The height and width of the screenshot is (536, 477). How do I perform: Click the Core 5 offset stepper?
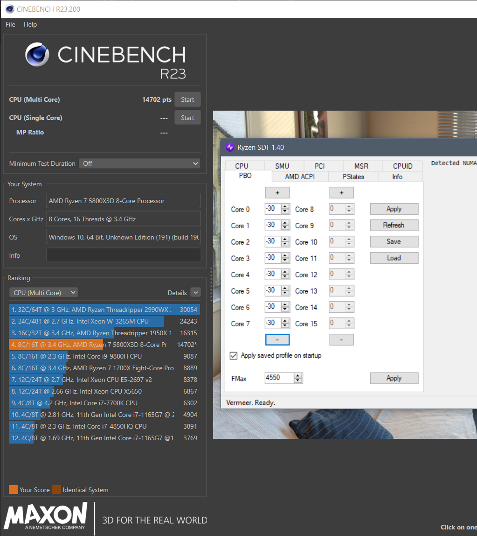[x=277, y=290]
